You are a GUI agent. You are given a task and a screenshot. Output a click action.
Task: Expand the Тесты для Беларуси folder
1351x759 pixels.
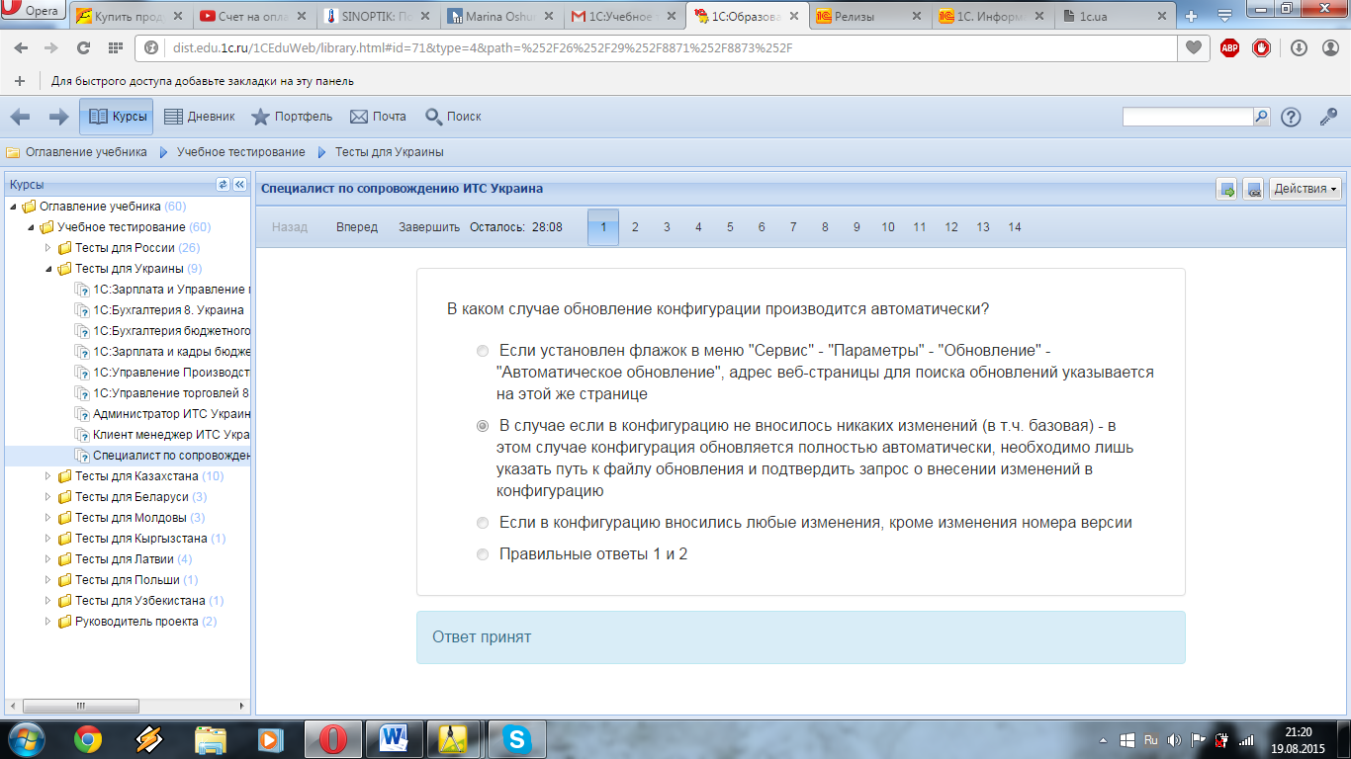tap(49, 497)
